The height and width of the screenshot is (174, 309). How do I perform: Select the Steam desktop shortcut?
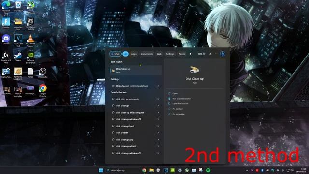click(18, 57)
